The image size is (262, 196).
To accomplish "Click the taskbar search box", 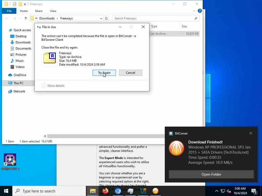I will coord(49,191).
